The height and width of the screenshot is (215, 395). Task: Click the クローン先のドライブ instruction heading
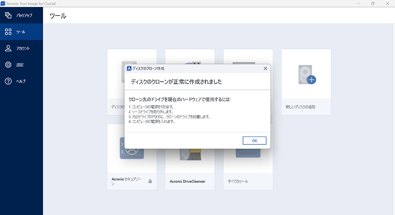[179, 100]
